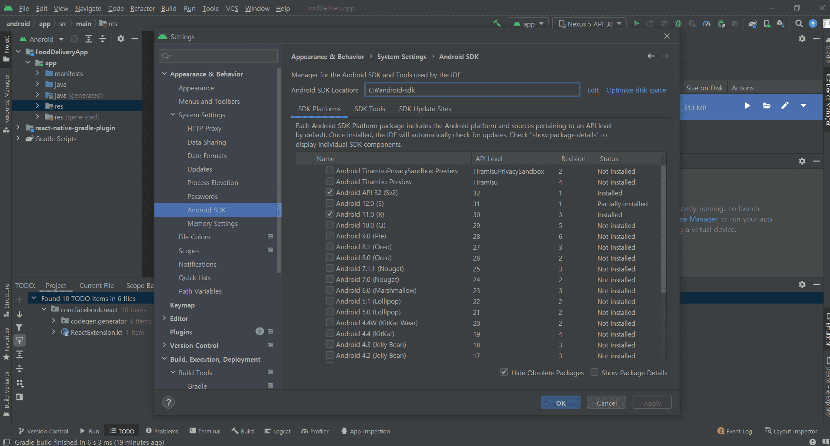Check Android 9.0 (Pie) platform

[330, 236]
